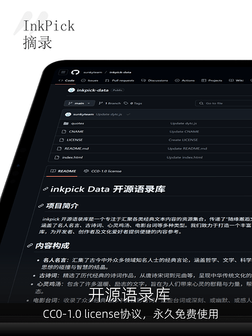The height and width of the screenshot is (336, 252).
Task: Click the InkPick 摘录 app title
Action: pyautogui.click(x=48, y=34)
